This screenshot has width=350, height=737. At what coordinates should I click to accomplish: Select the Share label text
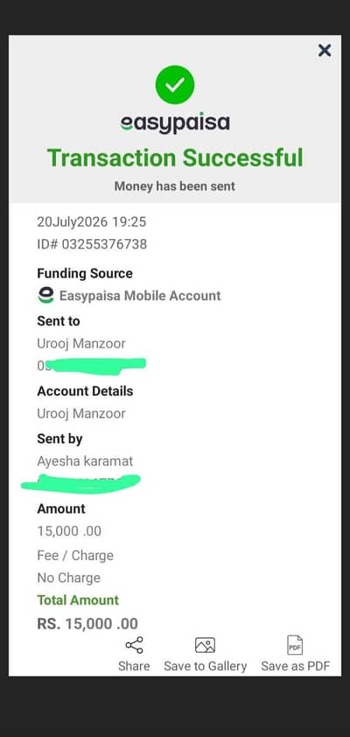click(x=135, y=666)
